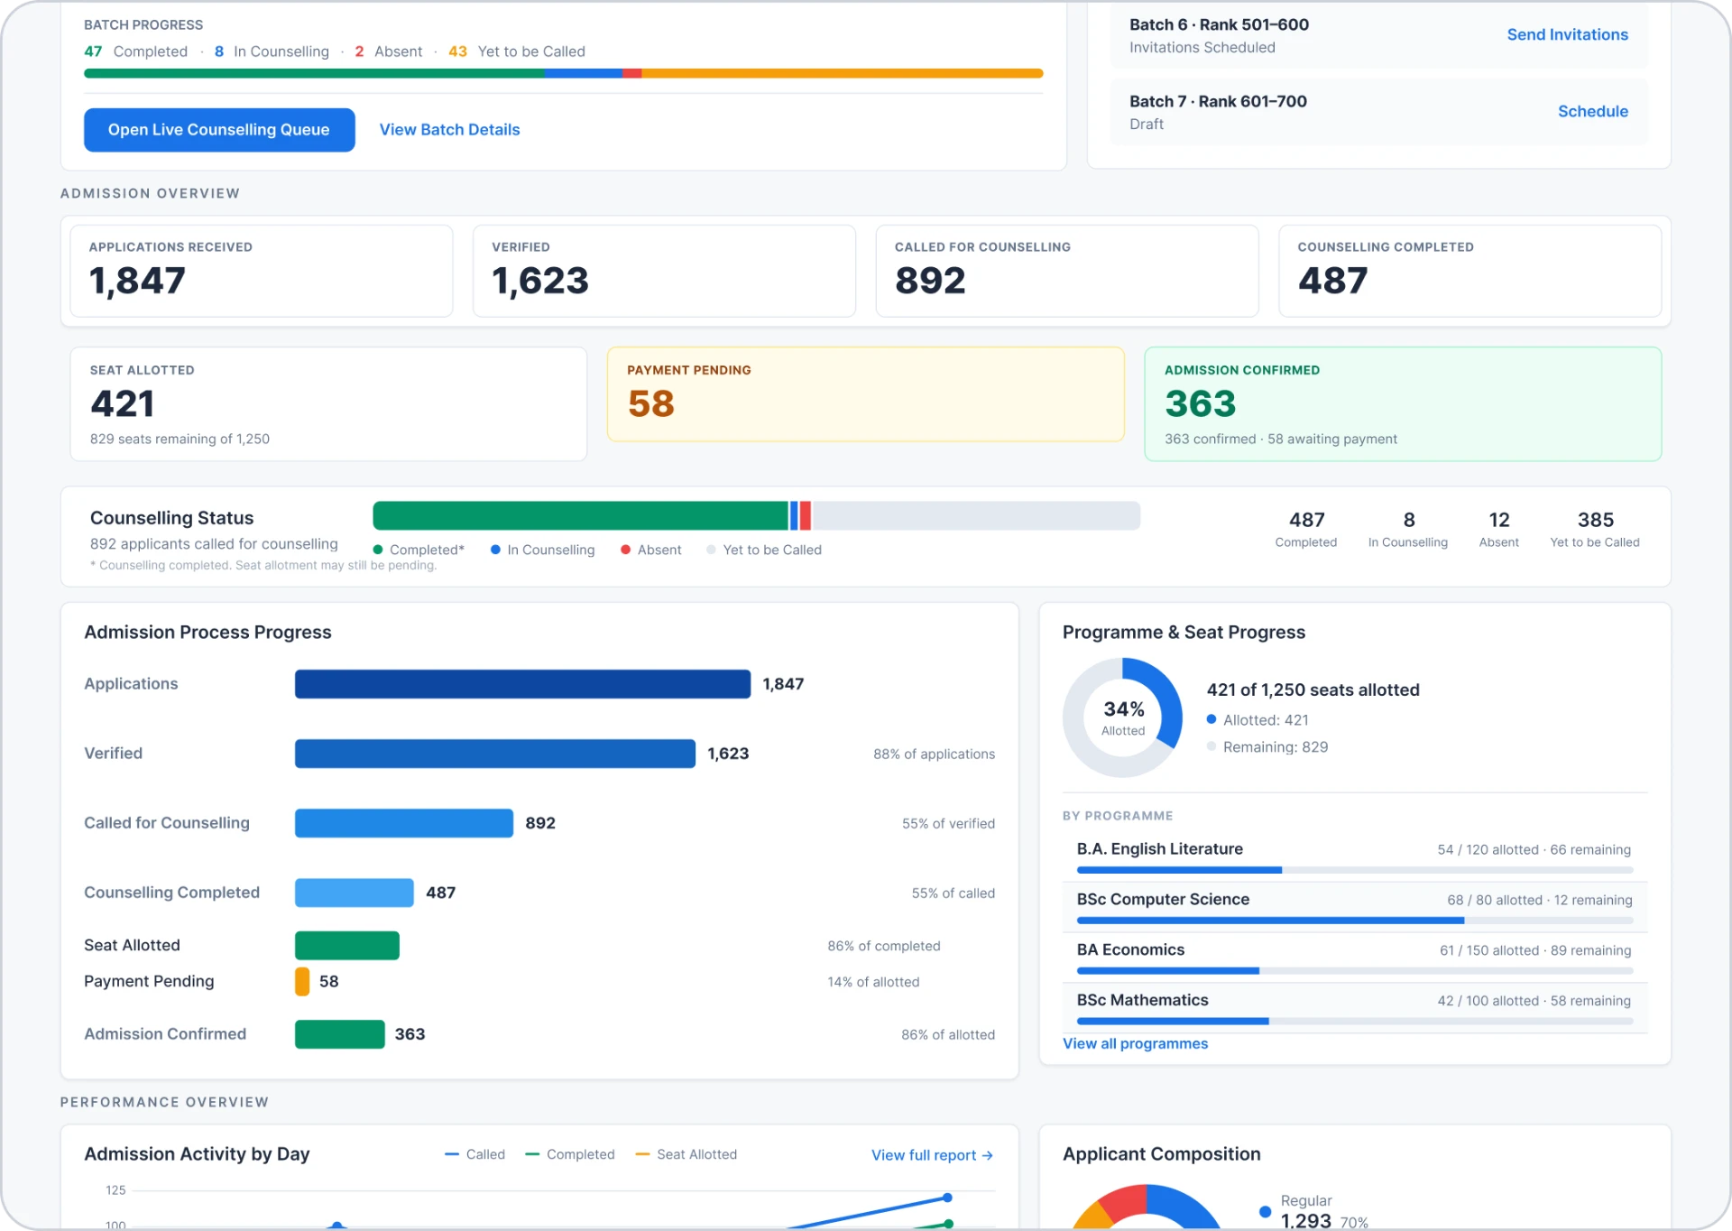
Task: Click the "829 seats remaining of 1,250" text
Action: (x=180, y=440)
